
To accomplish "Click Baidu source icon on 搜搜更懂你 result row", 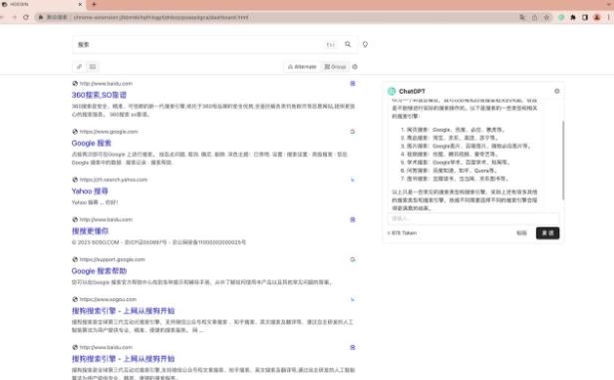I will [353, 219].
